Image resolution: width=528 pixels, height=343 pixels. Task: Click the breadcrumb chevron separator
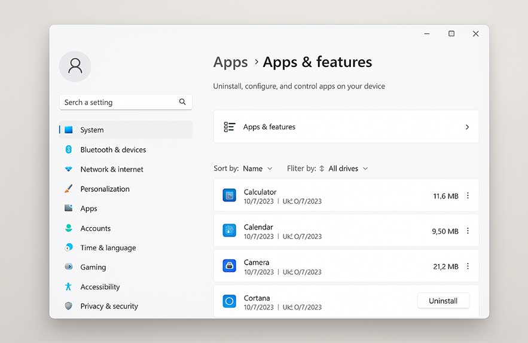coord(257,62)
